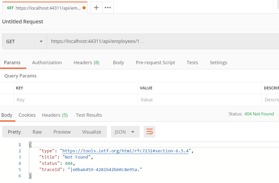Open the Preview response view
Image resolution: width=279 pixels, height=183 pixels.
point(62,132)
